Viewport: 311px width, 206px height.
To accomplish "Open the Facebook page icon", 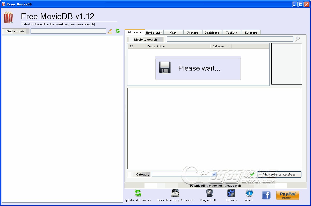I will [266, 195].
